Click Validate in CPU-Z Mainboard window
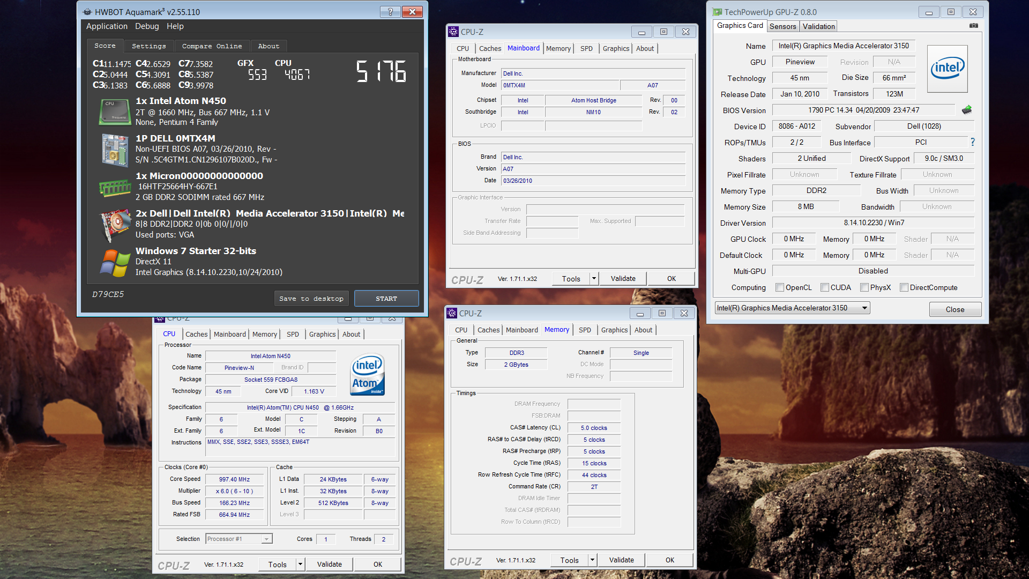1029x579 pixels. (x=623, y=278)
